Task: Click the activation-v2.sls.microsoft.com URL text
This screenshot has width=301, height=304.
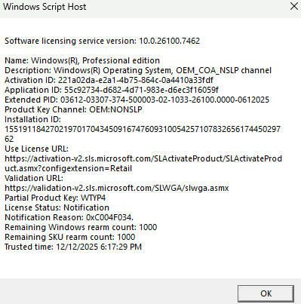Action: tap(143, 158)
